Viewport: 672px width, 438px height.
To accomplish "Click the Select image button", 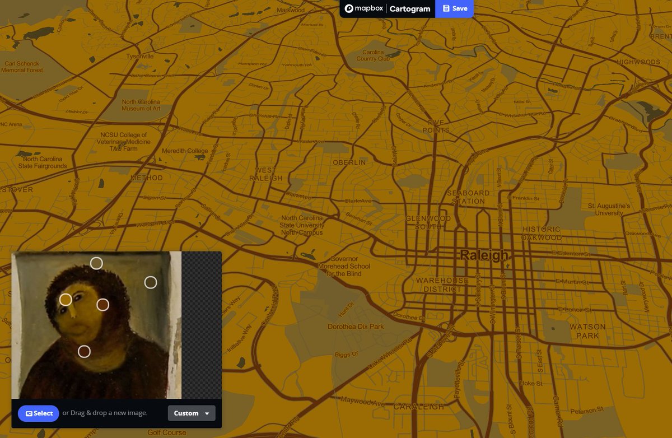I will point(38,413).
